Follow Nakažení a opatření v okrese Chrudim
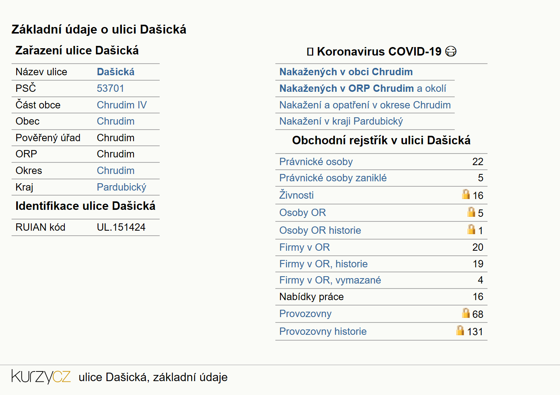 tap(365, 105)
